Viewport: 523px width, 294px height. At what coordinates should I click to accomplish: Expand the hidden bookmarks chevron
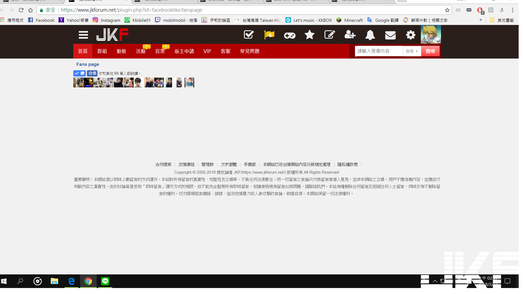tap(481, 20)
